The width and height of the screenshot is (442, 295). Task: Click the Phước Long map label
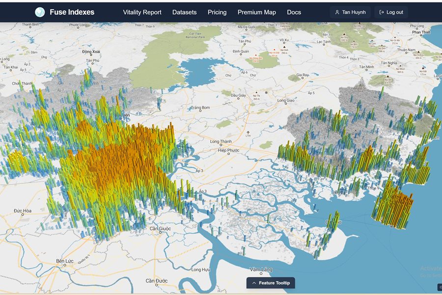78,25
